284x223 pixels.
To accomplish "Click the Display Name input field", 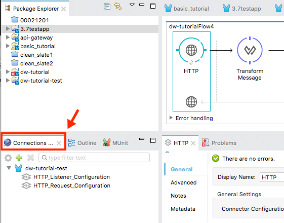I will coord(272,177).
